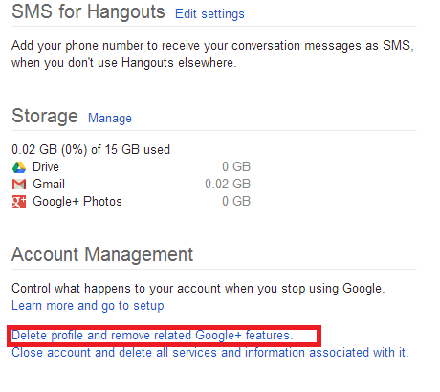This screenshot has width=440, height=392.
Task: Click the Gmail storage label
Action: click(49, 185)
